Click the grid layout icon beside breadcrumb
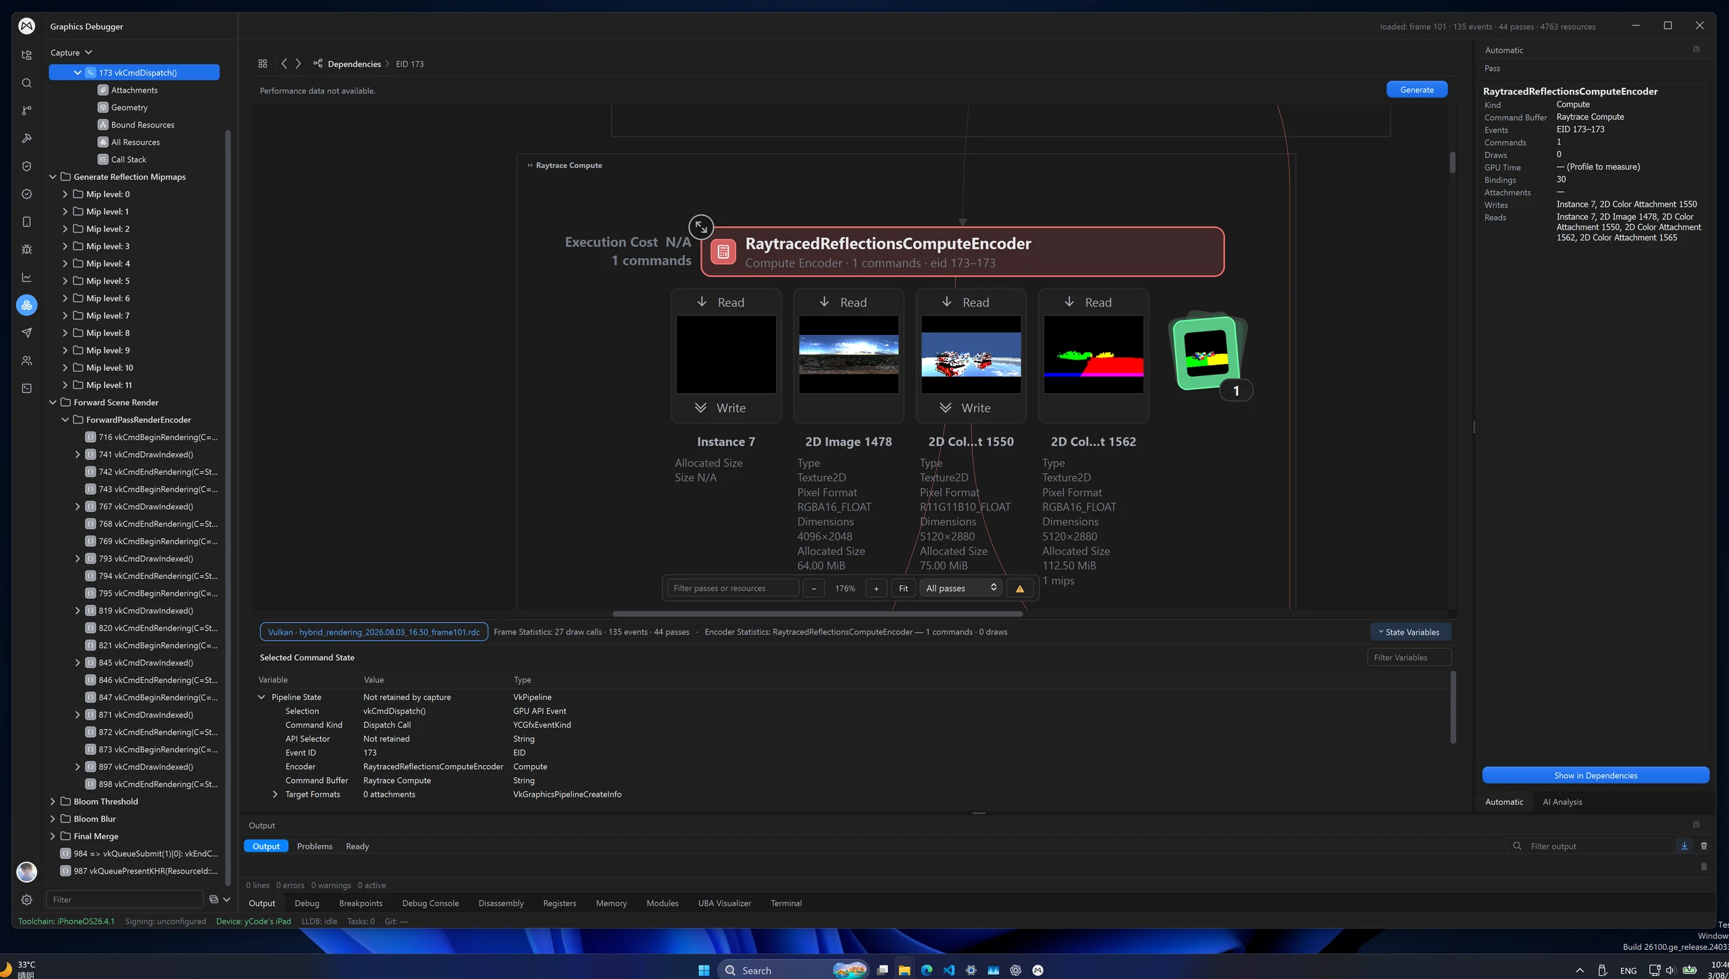 pos(263,63)
